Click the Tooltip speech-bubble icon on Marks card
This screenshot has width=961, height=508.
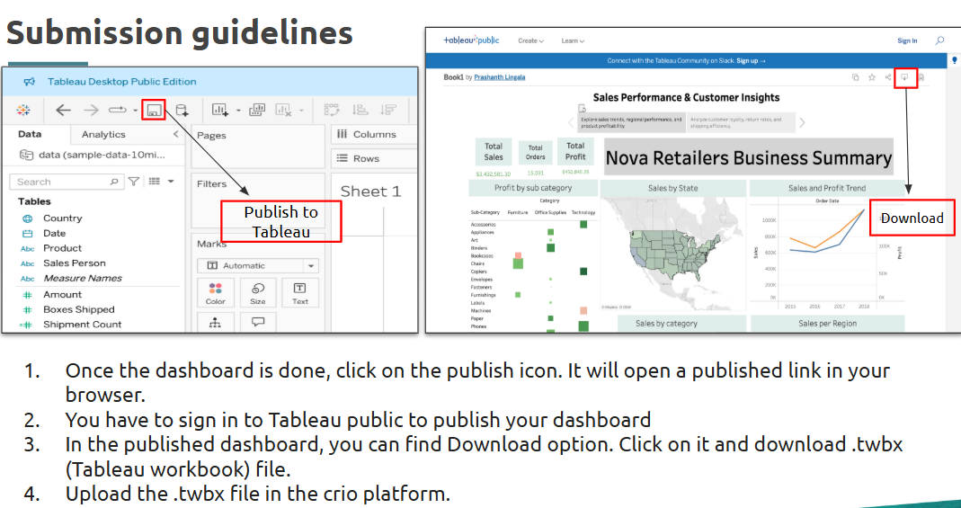click(x=258, y=322)
